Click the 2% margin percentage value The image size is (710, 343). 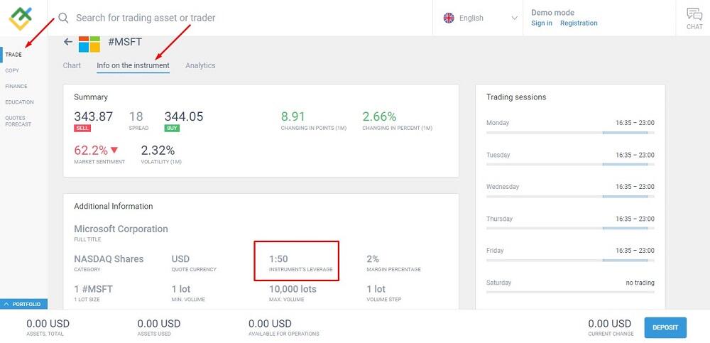pyautogui.click(x=373, y=258)
